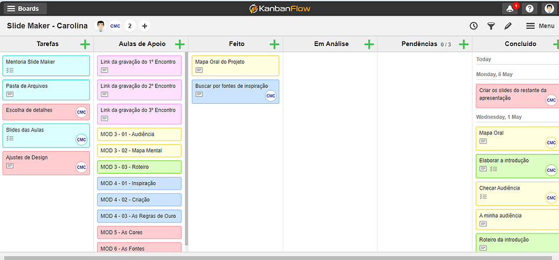Open the Boards hamburger menu
The image size is (559, 260).
25,9
